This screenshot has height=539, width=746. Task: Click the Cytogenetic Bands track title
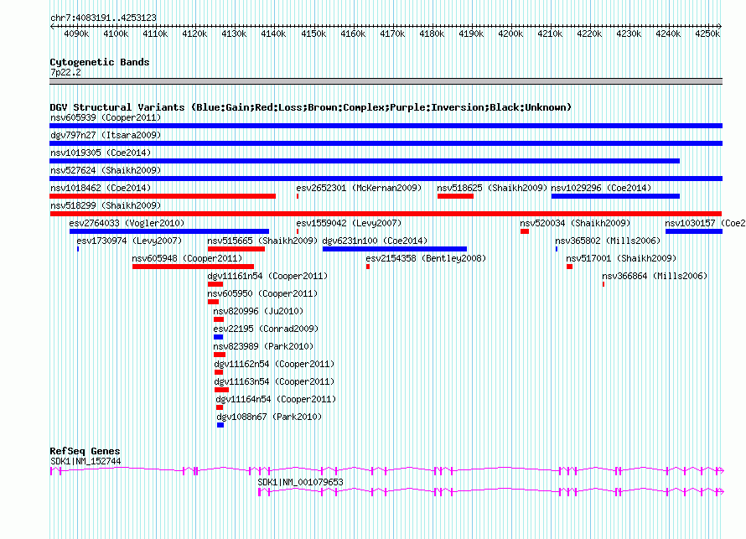100,62
